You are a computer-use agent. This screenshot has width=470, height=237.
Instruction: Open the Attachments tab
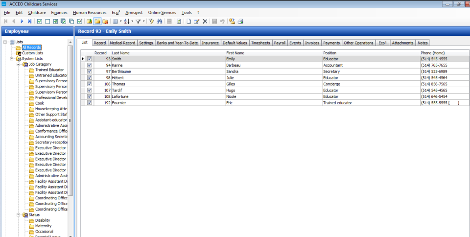click(402, 43)
